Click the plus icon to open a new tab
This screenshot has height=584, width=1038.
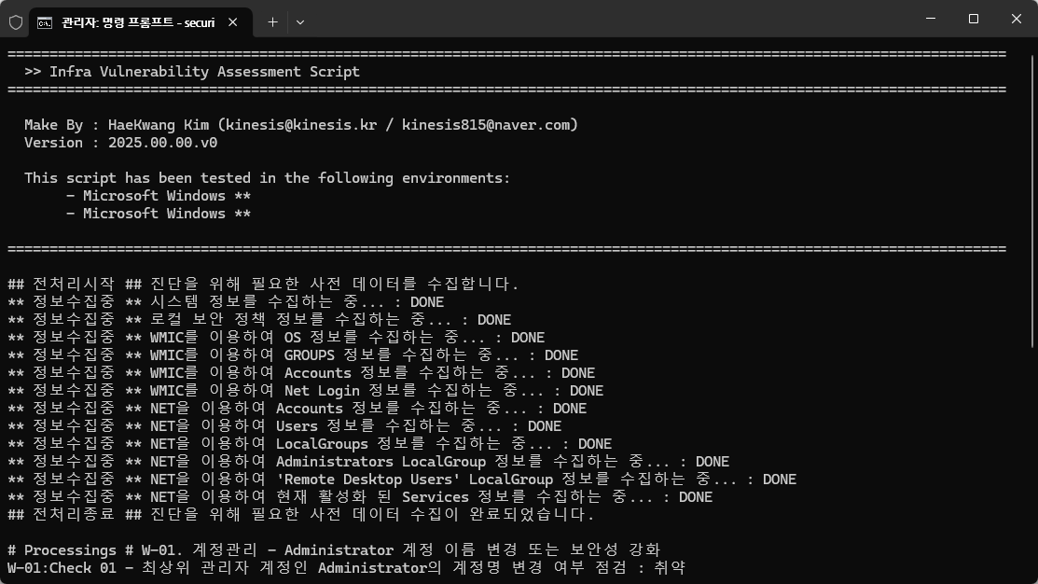click(x=271, y=21)
